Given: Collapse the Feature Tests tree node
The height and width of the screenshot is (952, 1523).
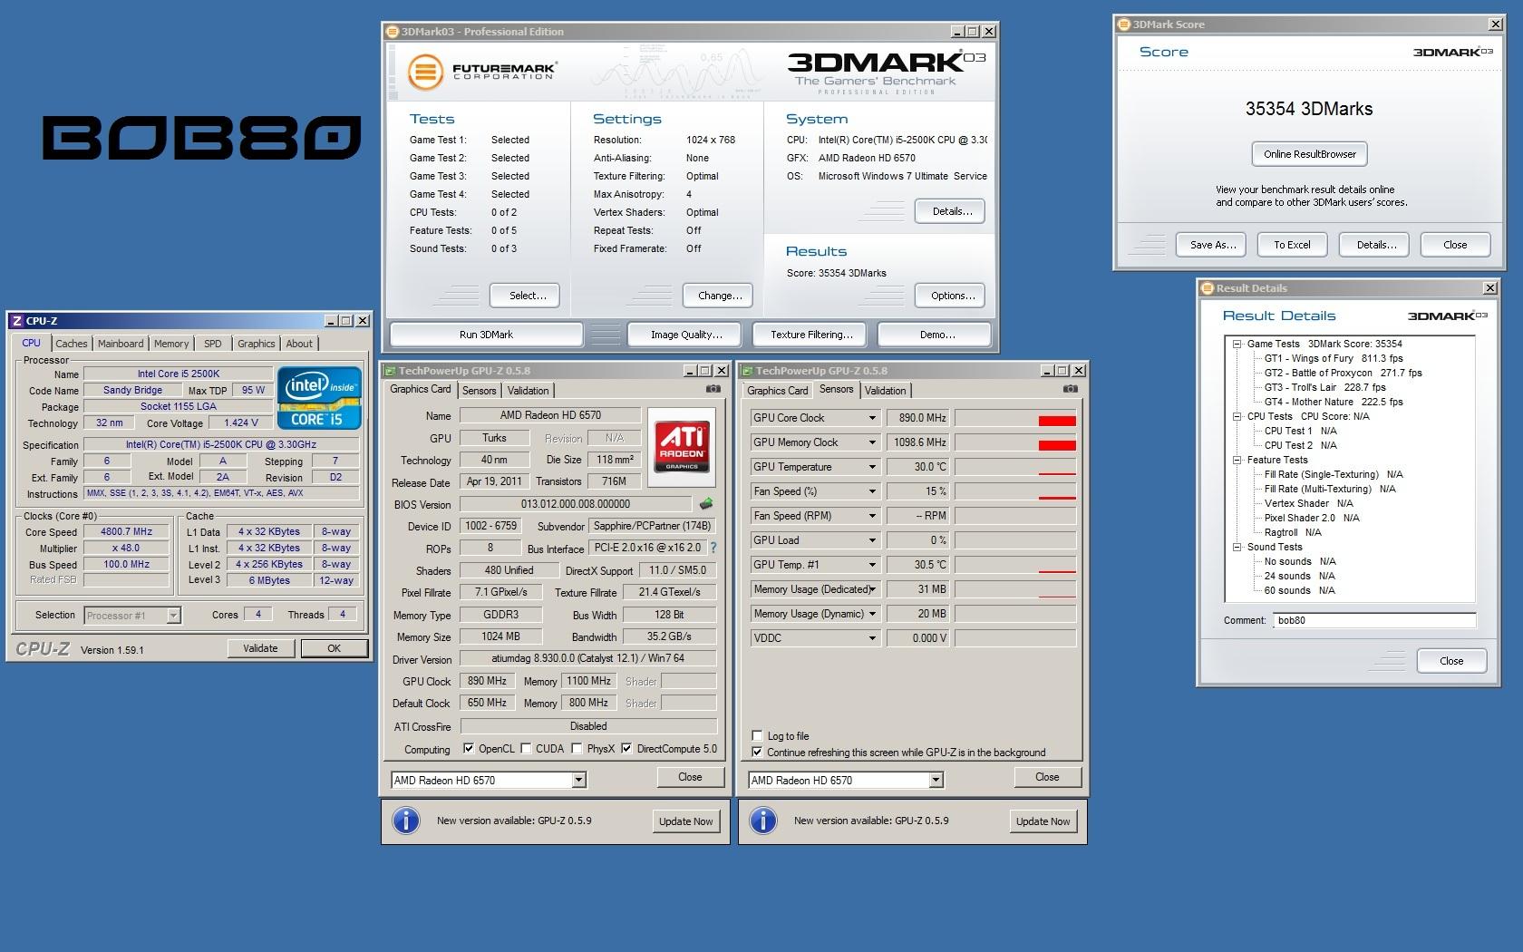Looking at the screenshot, I should [1237, 460].
